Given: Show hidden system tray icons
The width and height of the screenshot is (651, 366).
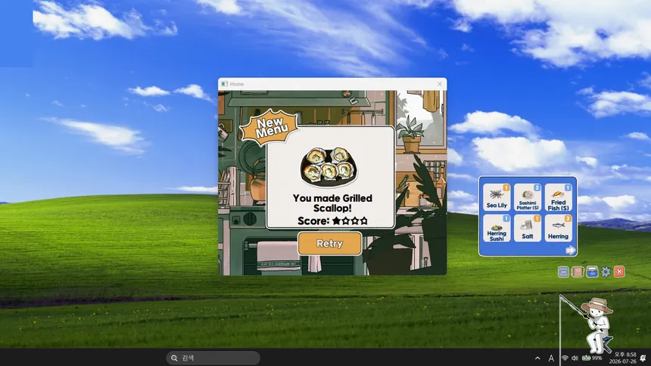Looking at the screenshot, I should pyautogui.click(x=537, y=358).
